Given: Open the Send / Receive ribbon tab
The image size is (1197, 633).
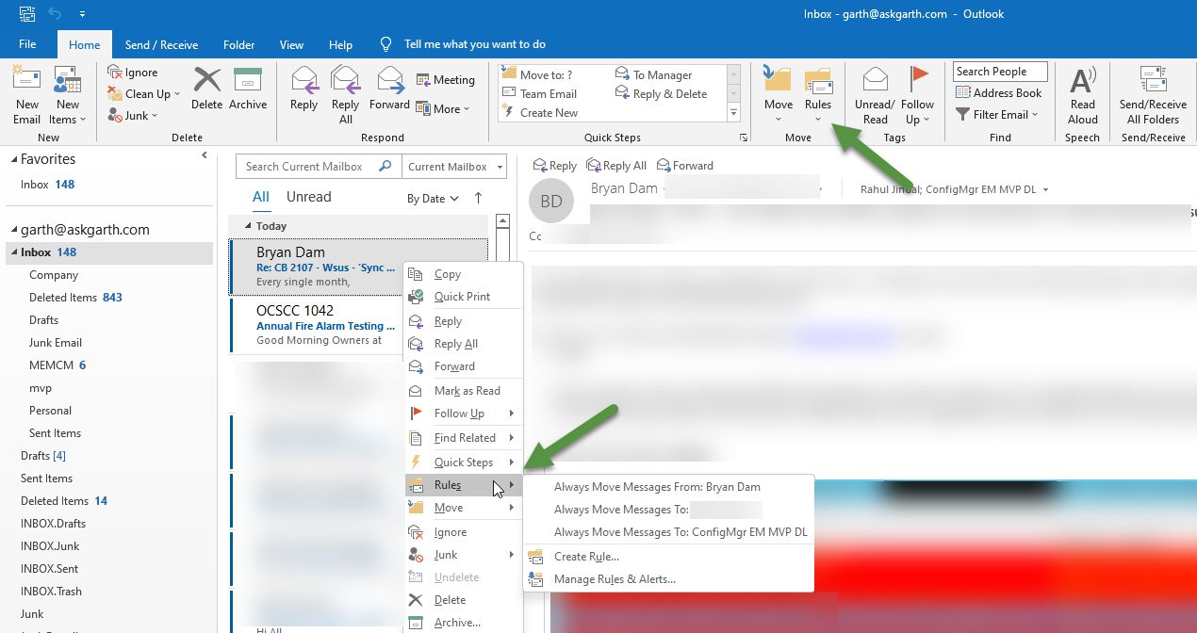Looking at the screenshot, I should pos(161,44).
